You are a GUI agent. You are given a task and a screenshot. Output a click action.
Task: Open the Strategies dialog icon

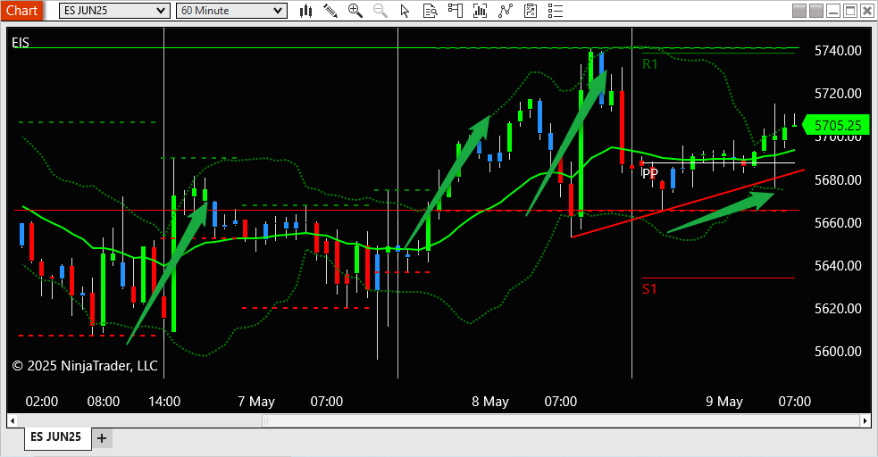(x=531, y=11)
